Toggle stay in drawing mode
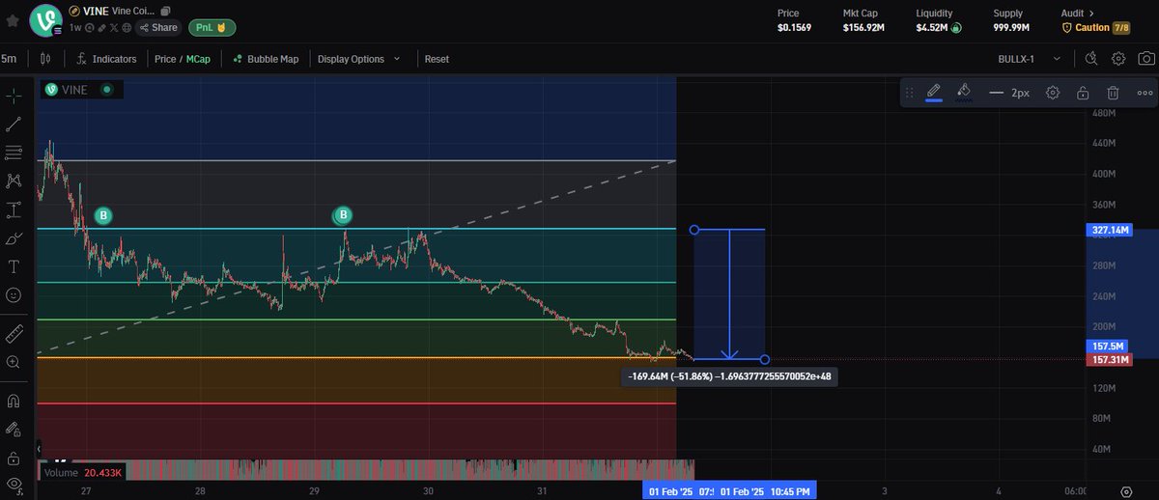1159x500 pixels. click(14, 429)
